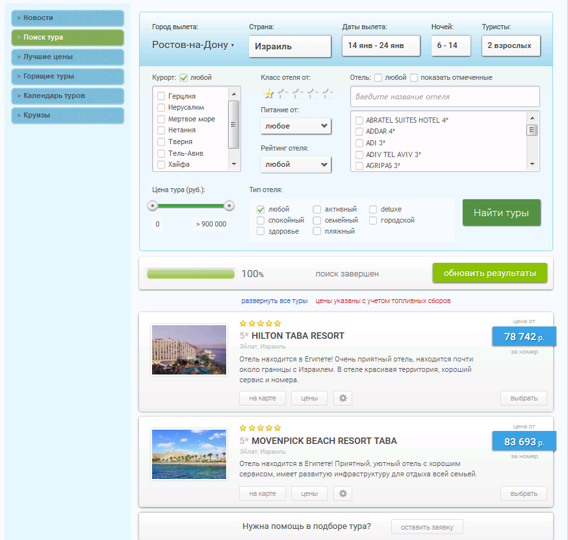Viewport: 568px width, 540px height.
Task: Toggle hotel type 'любой' checkbox
Action: coord(261,210)
